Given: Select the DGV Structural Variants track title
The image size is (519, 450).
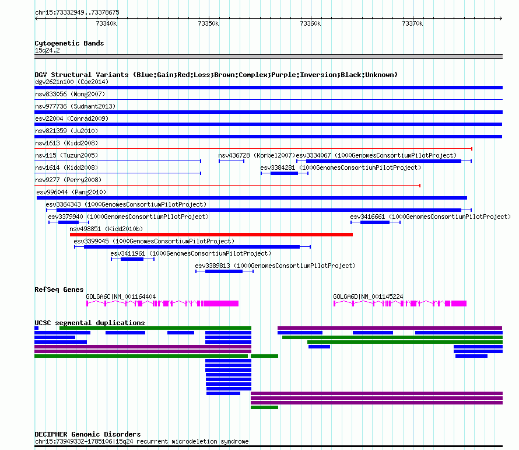Looking at the screenshot, I should (216, 75).
